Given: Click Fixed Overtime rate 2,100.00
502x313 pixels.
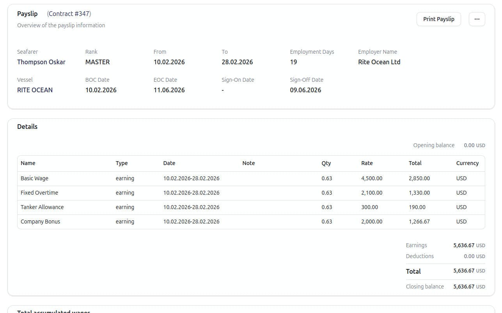Looking at the screenshot, I should (372, 193).
